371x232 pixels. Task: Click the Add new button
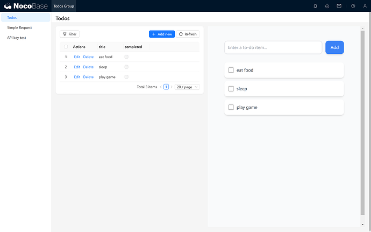coord(162,34)
